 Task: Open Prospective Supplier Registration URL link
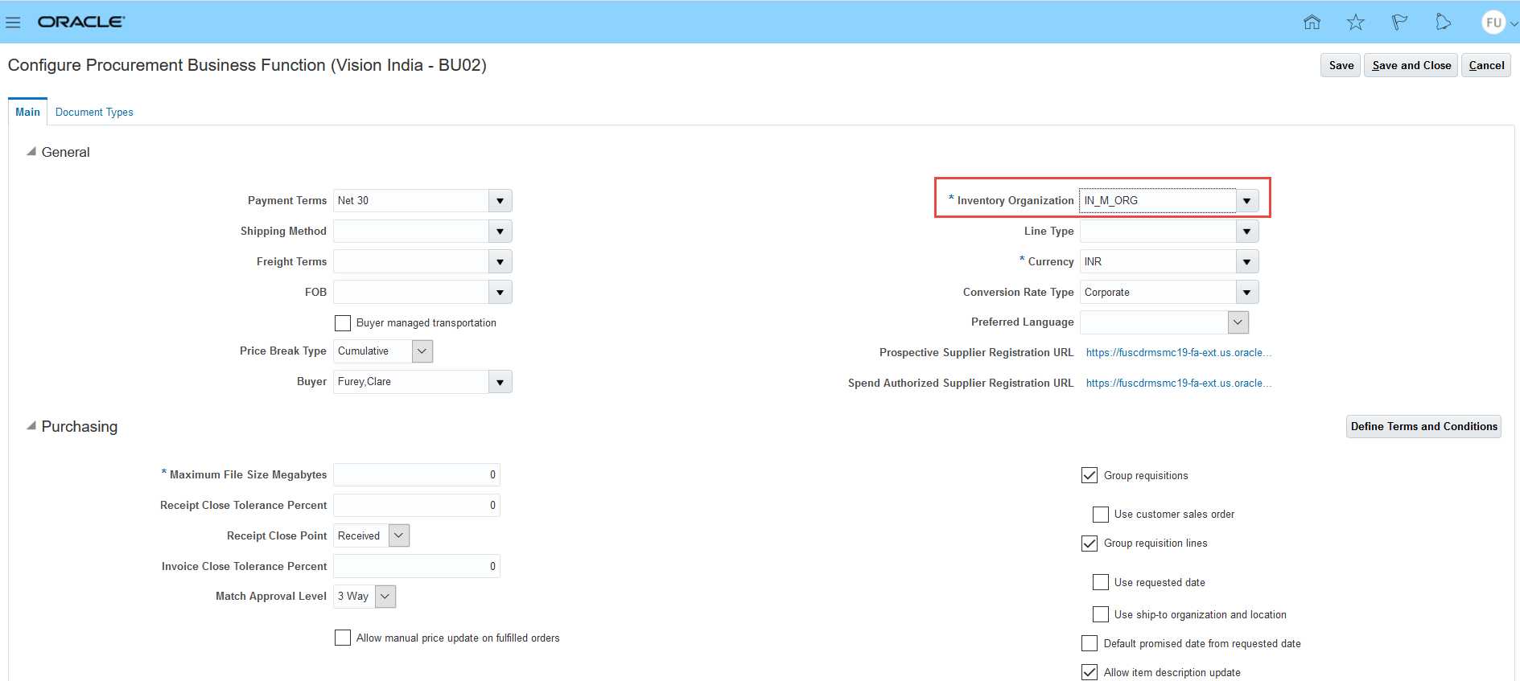click(x=1178, y=353)
